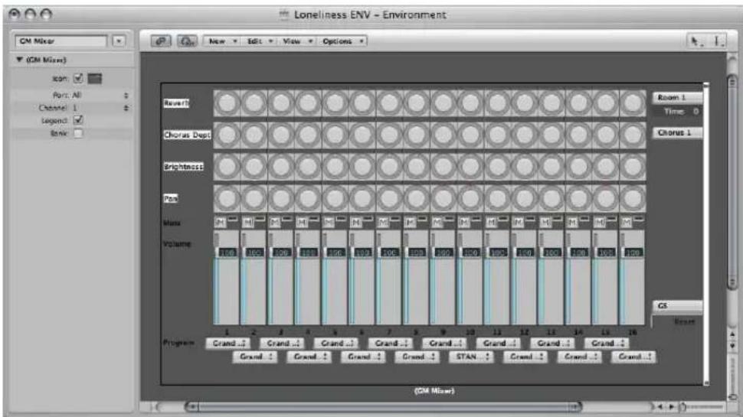Screen dimensions: 743x417
Task: Click channel 16 Brightness knob
Action: point(633,167)
